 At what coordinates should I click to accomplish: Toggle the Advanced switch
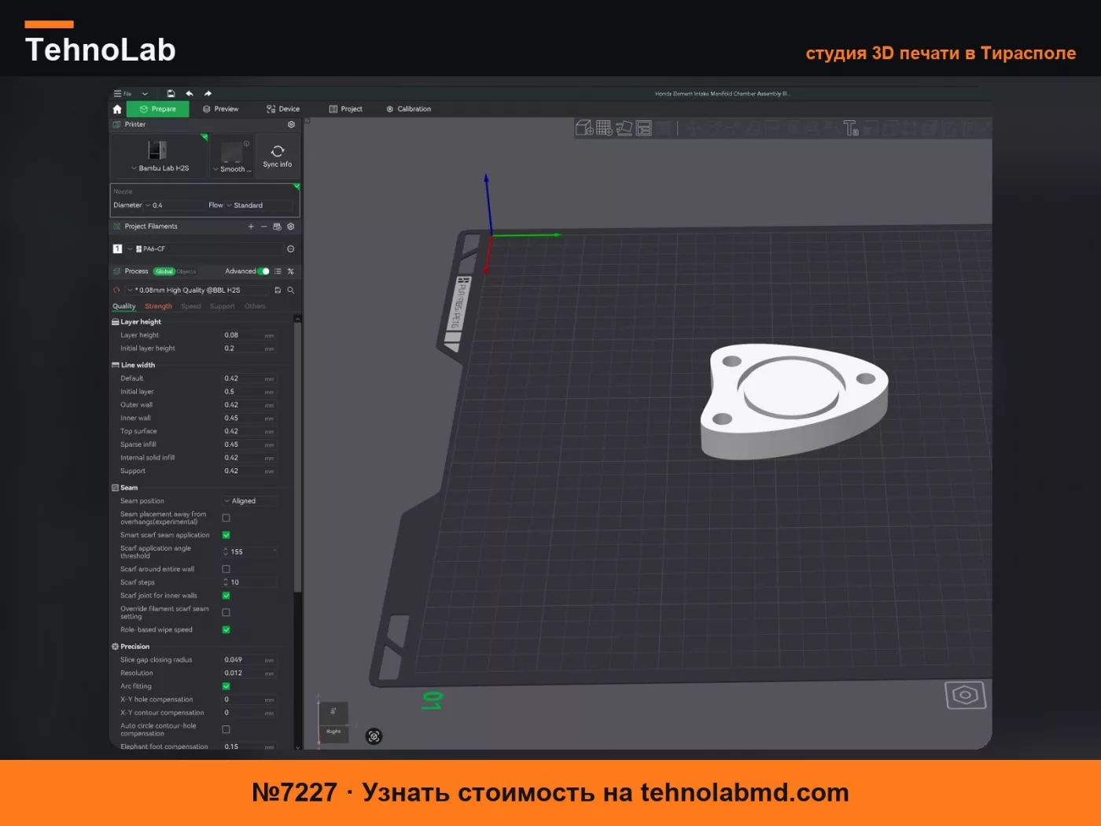tap(264, 271)
